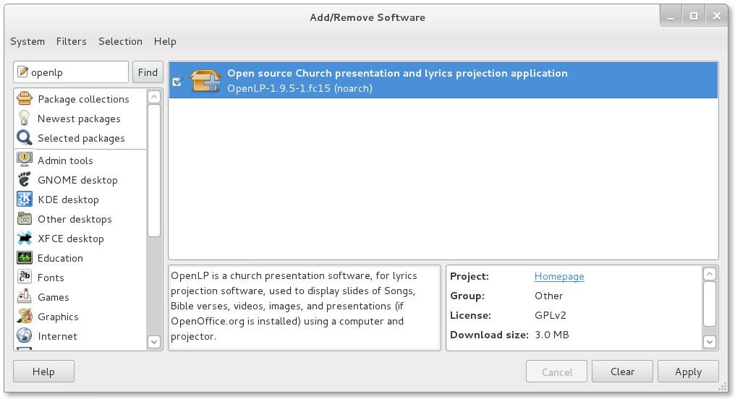Click category list scroll up arrow

(154, 97)
